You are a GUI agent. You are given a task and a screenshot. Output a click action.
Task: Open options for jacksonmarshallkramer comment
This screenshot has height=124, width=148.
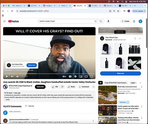coord(93,121)
